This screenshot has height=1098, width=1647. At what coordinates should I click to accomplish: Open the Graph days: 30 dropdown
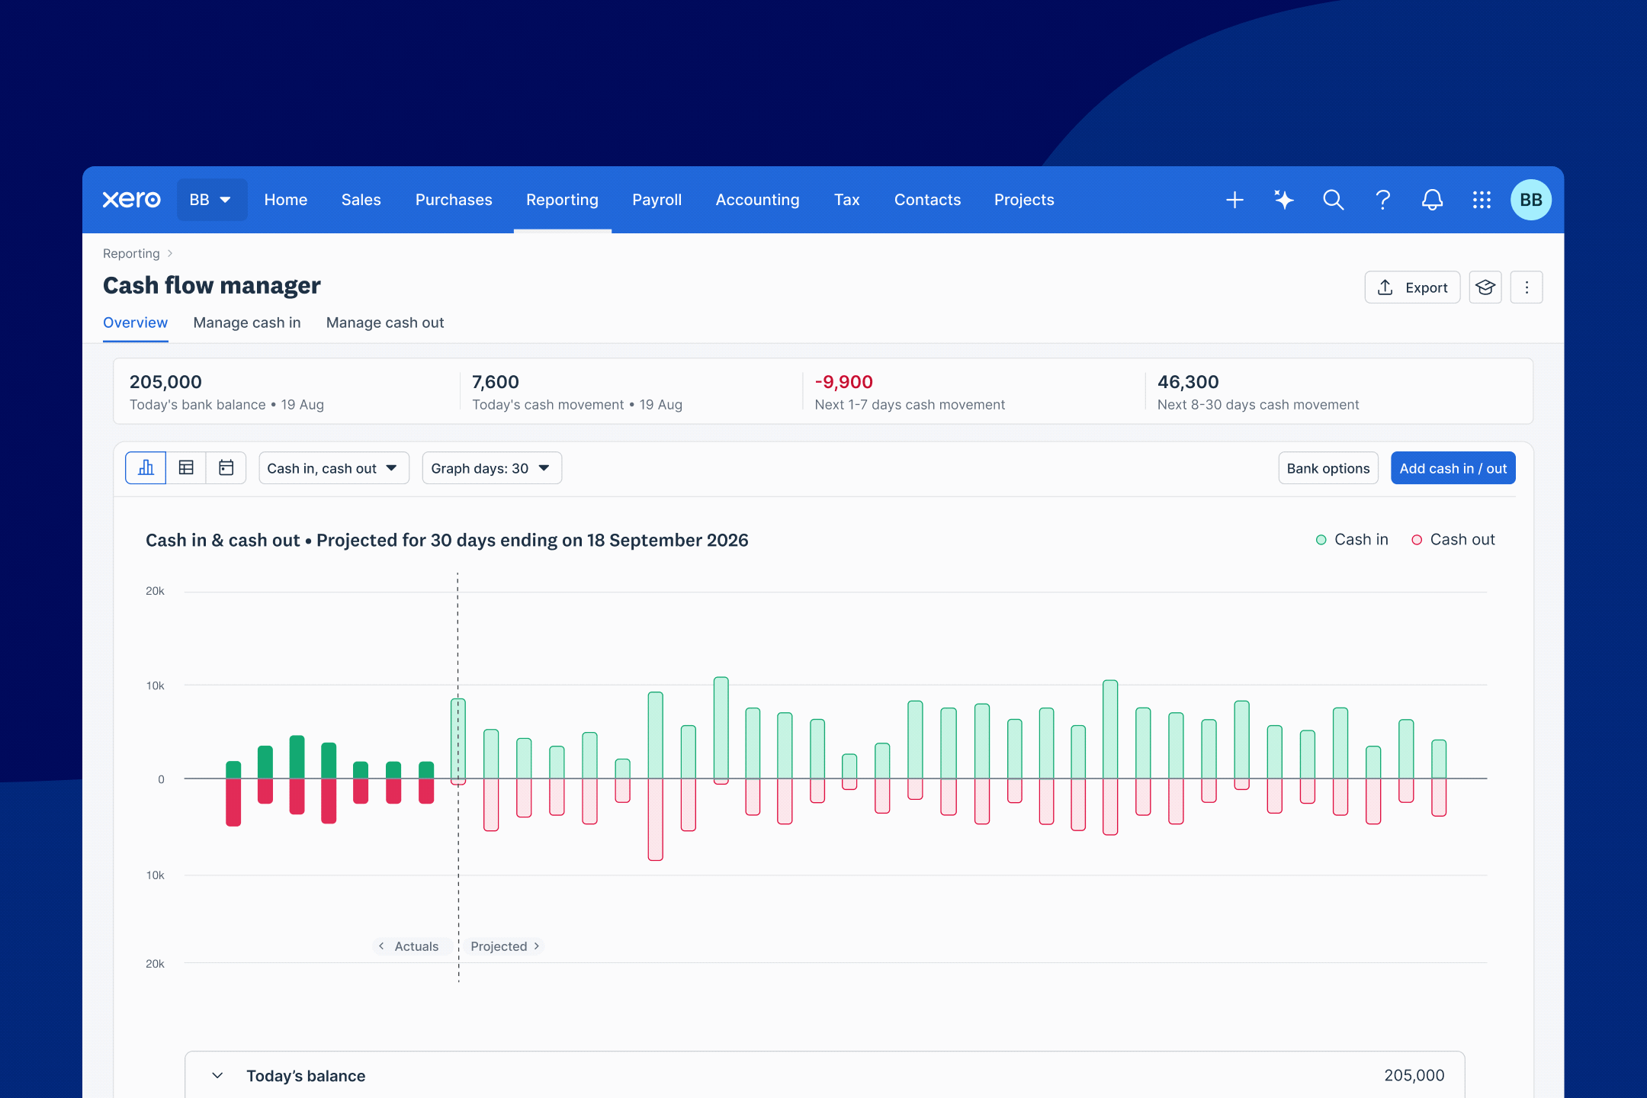(492, 468)
